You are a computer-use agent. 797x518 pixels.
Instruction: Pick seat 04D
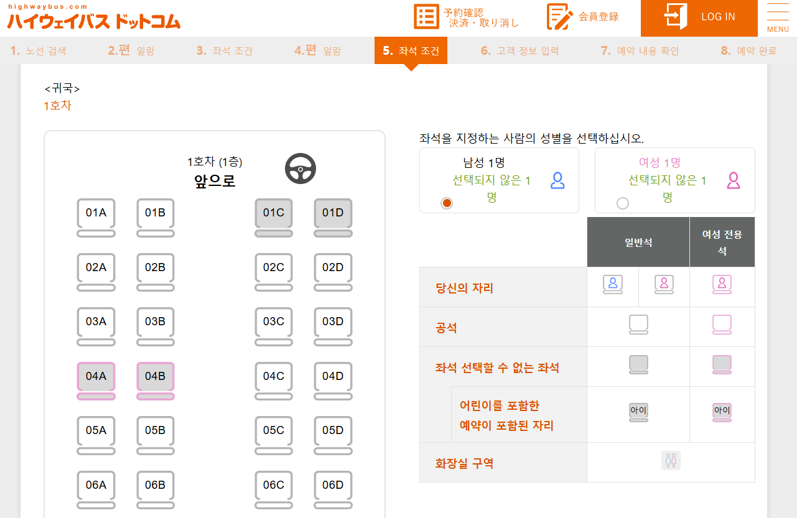(333, 381)
